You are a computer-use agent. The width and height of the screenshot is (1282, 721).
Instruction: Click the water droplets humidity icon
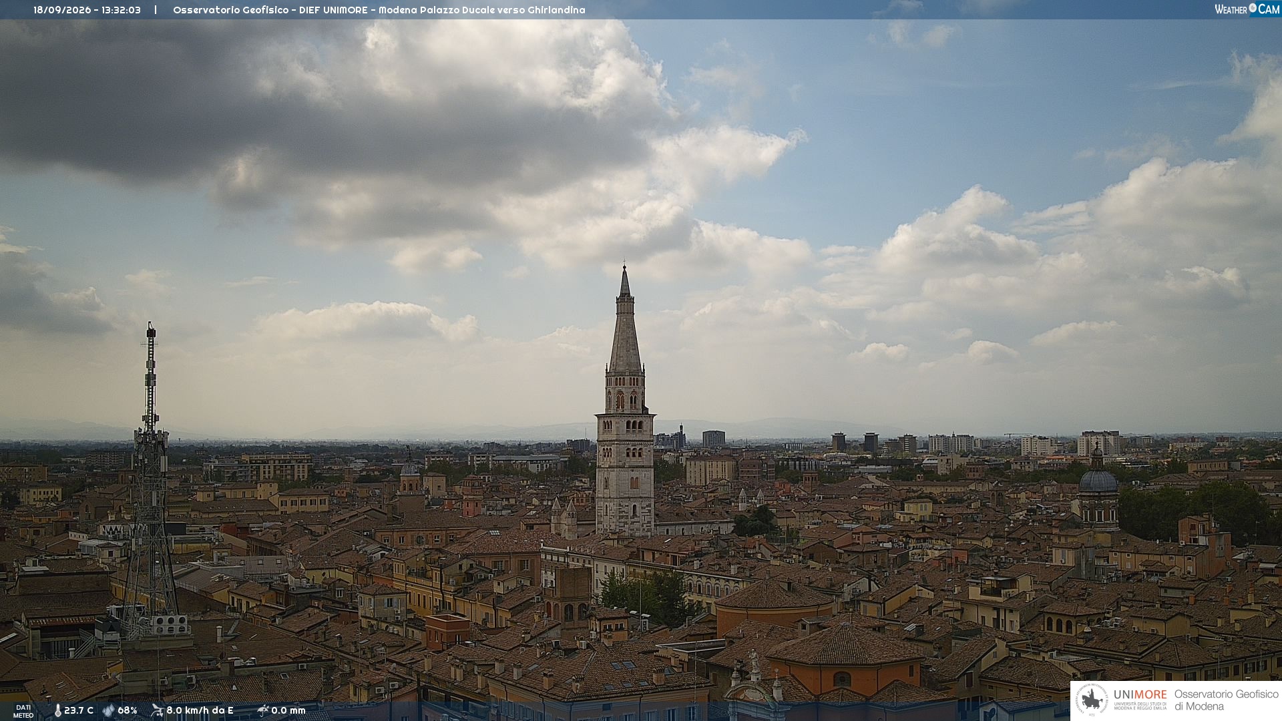pyautogui.click(x=108, y=710)
